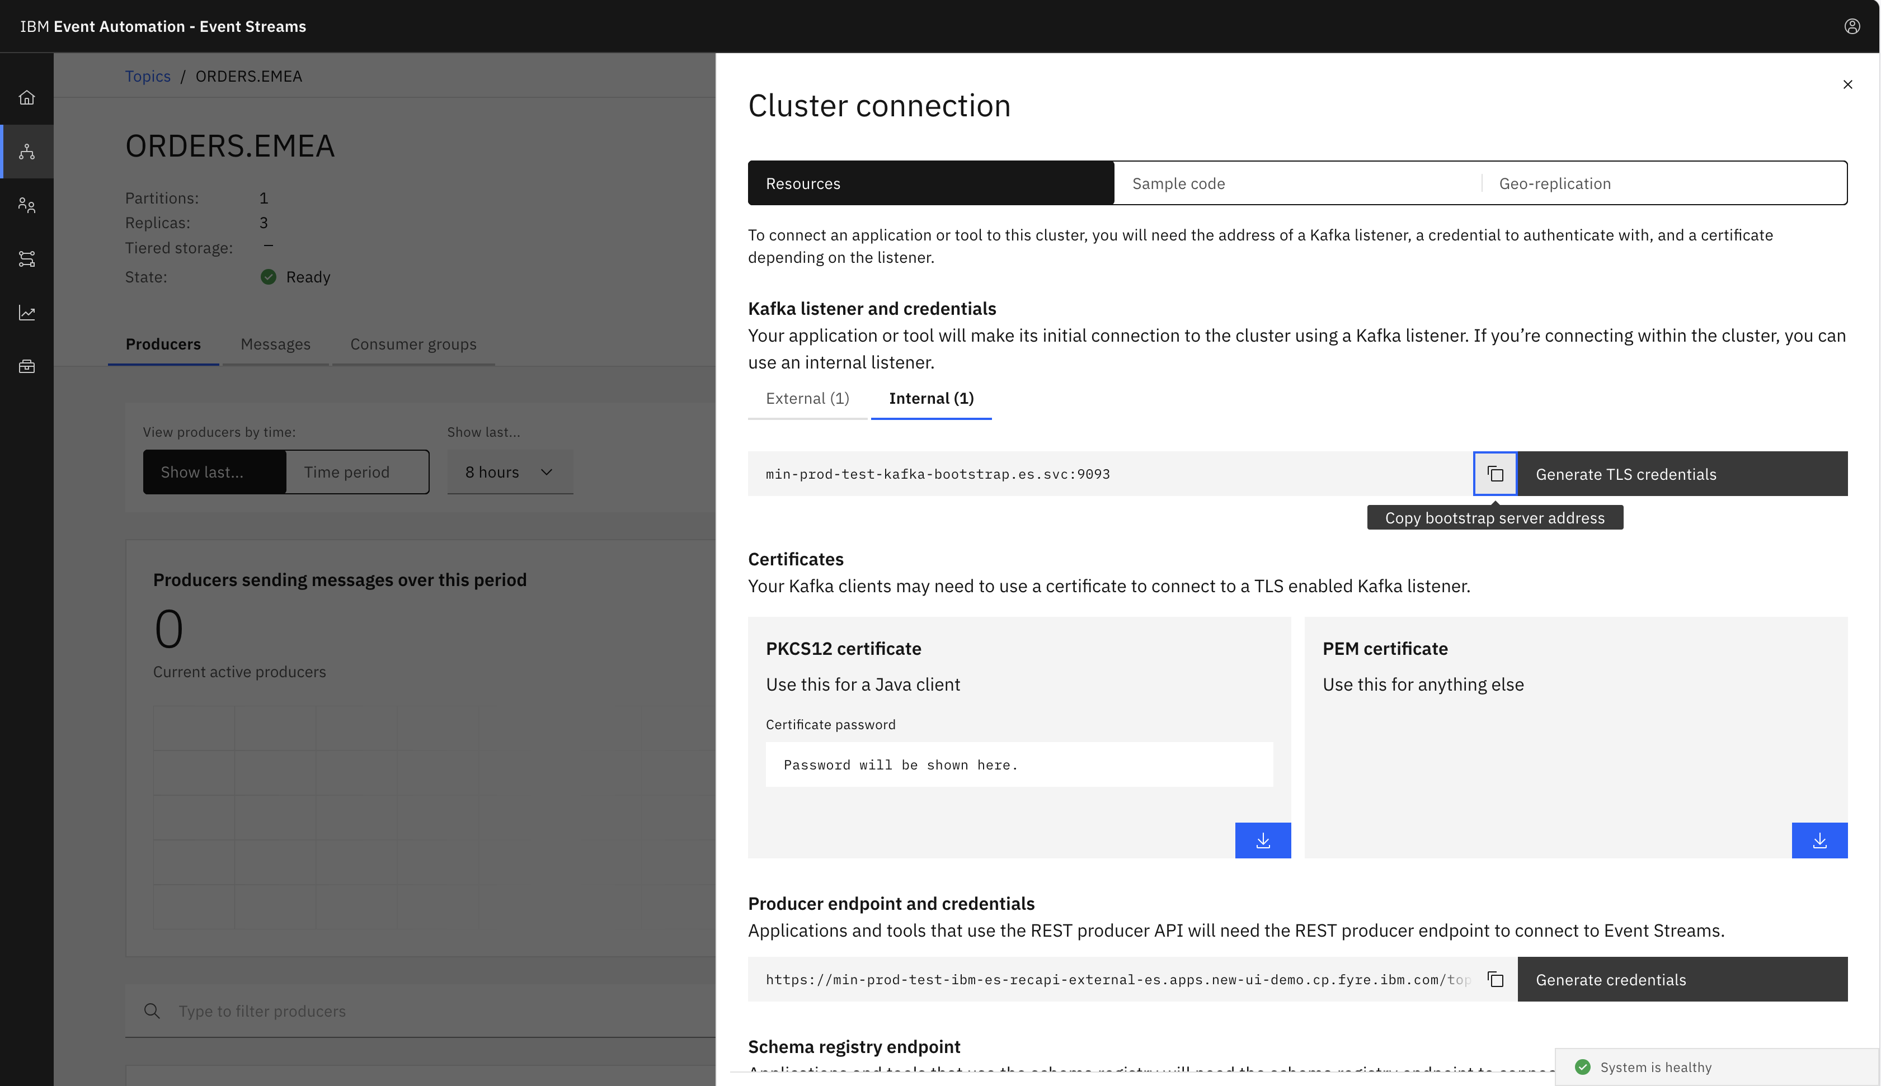Click the Current active producers label
Image resolution: width=1881 pixels, height=1086 pixels.
[x=239, y=671]
